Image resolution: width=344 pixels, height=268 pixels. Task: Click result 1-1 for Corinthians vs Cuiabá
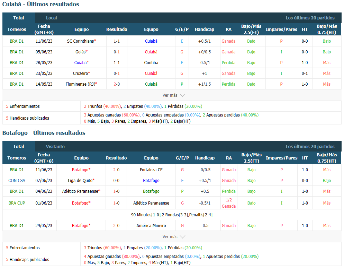[117, 41]
